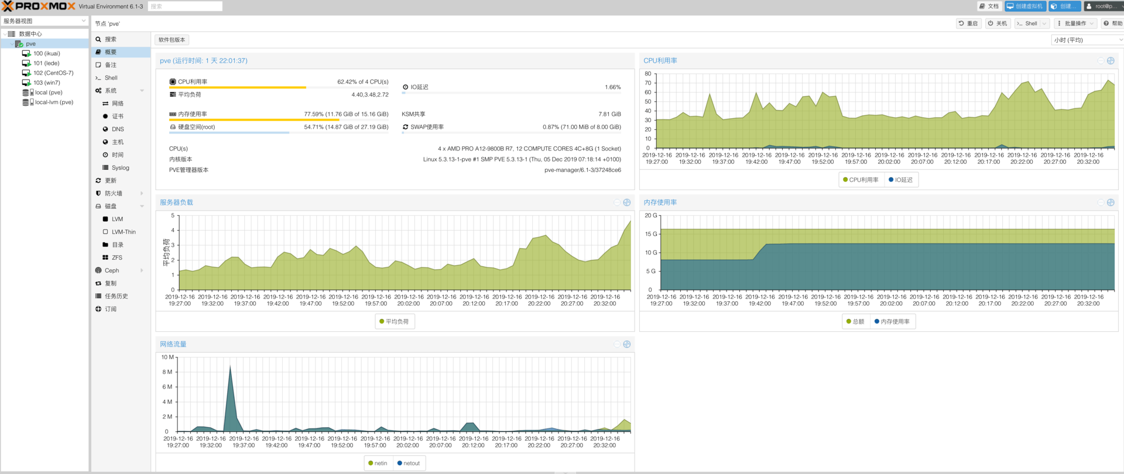Toggle CPU利用率 series in CPU chart legend
Screen dimensions: 1124x474
[861, 180]
